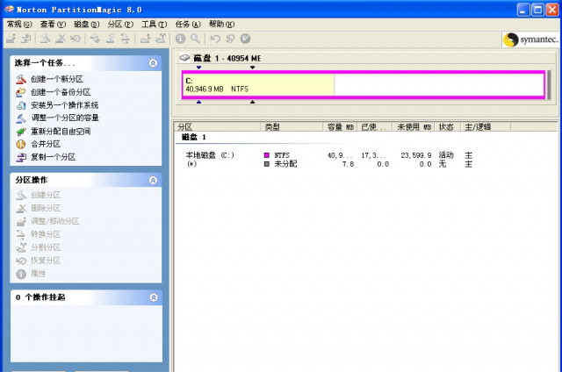Open the 磁盘 menu
Viewport: 562px width, 386px height.
click(x=86, y=24)
